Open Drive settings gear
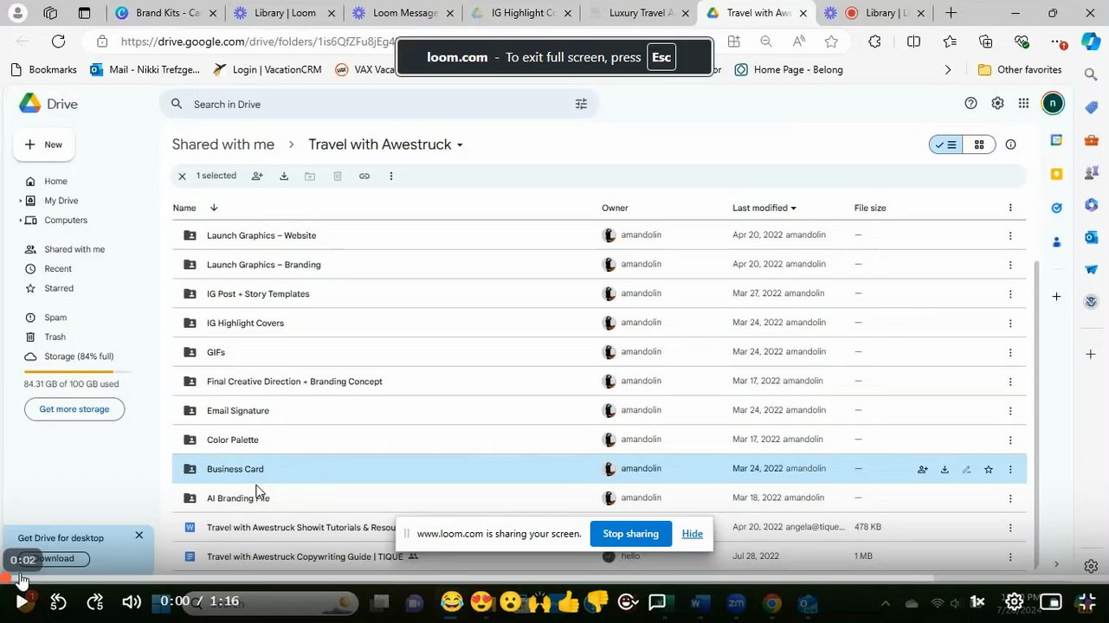This screenshot has width=1109, height=623. pos(997,103)
